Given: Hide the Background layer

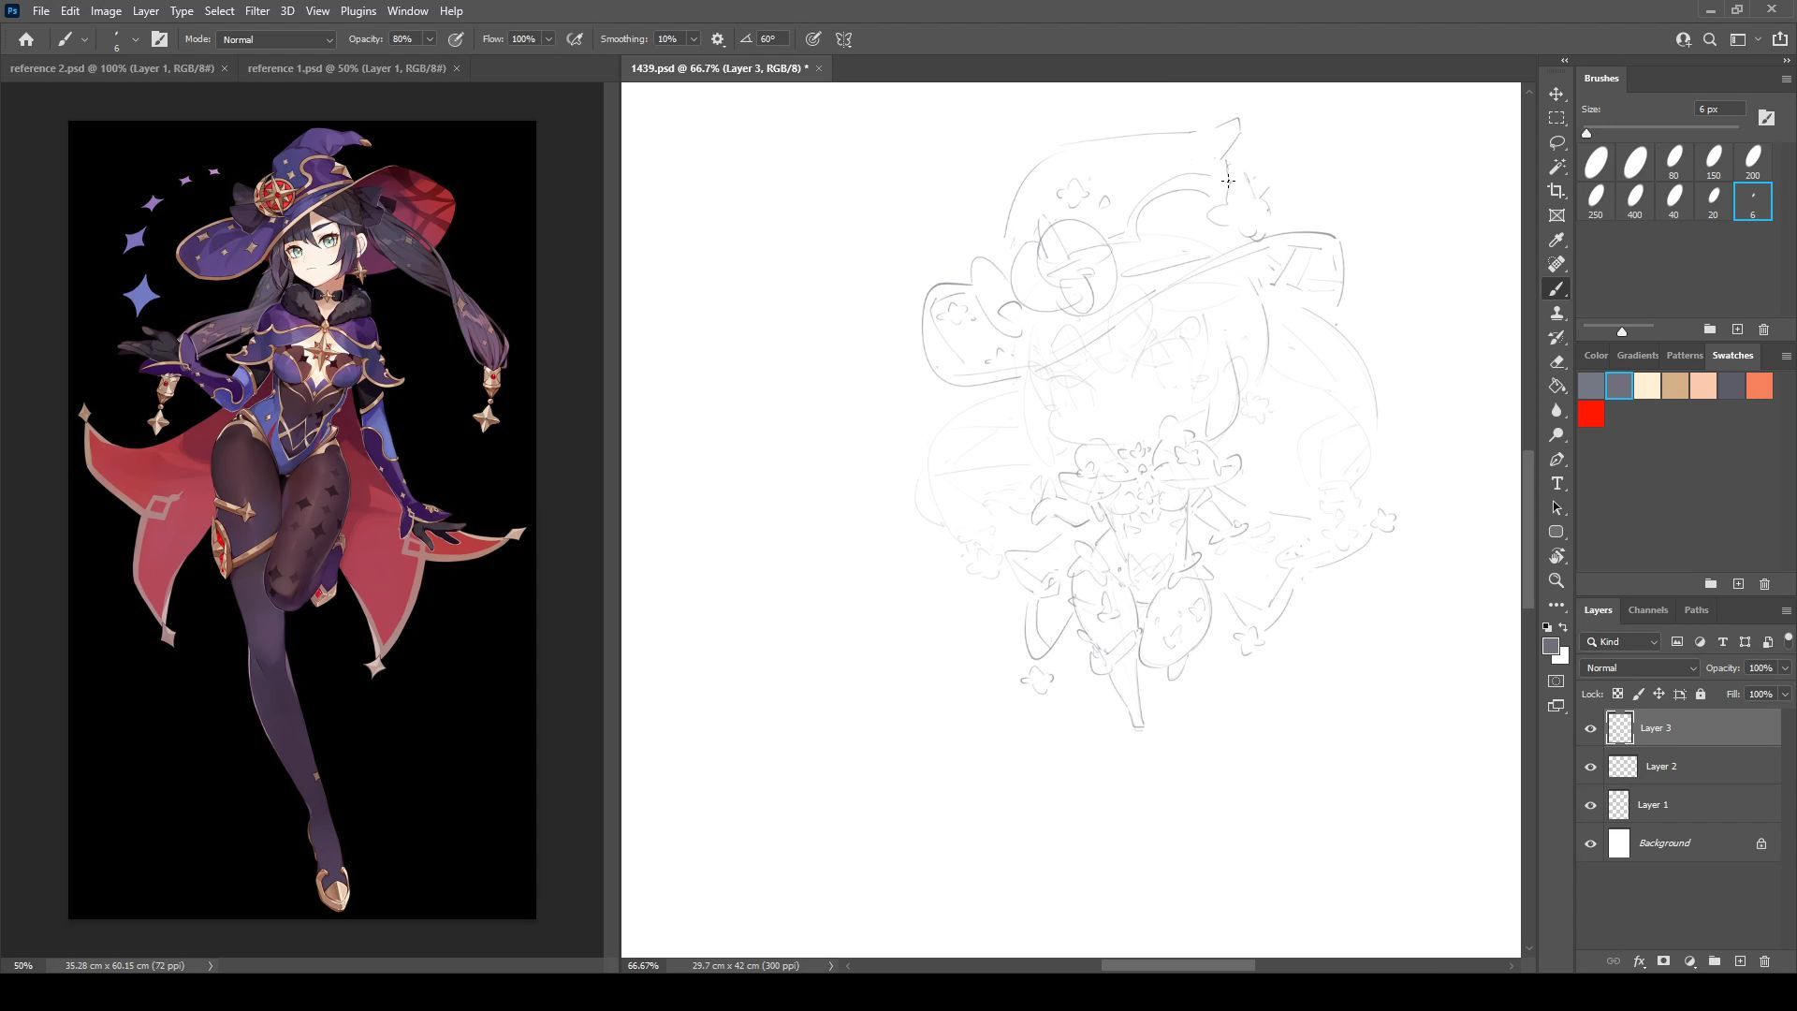Looking at the screenshot, I should [x=1590, y=843].
